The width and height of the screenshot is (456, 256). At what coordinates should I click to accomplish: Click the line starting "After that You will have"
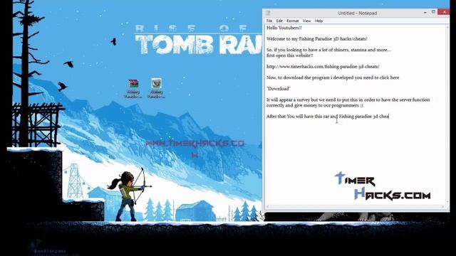[328, 117]
